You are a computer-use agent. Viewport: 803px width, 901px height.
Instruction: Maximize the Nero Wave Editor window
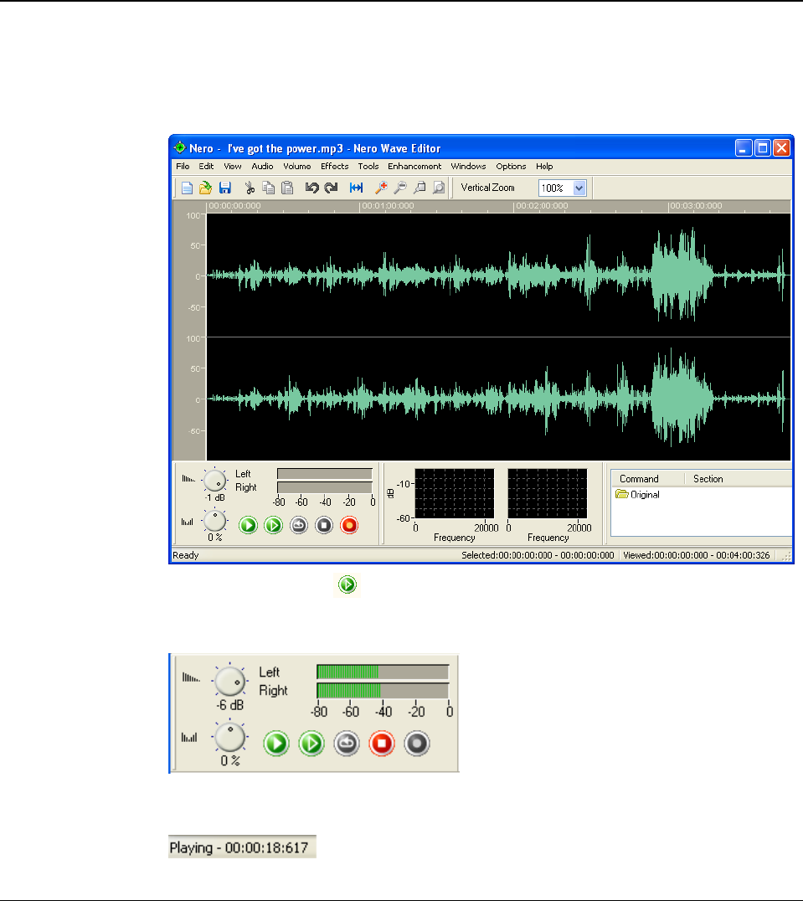click(763, 148)
